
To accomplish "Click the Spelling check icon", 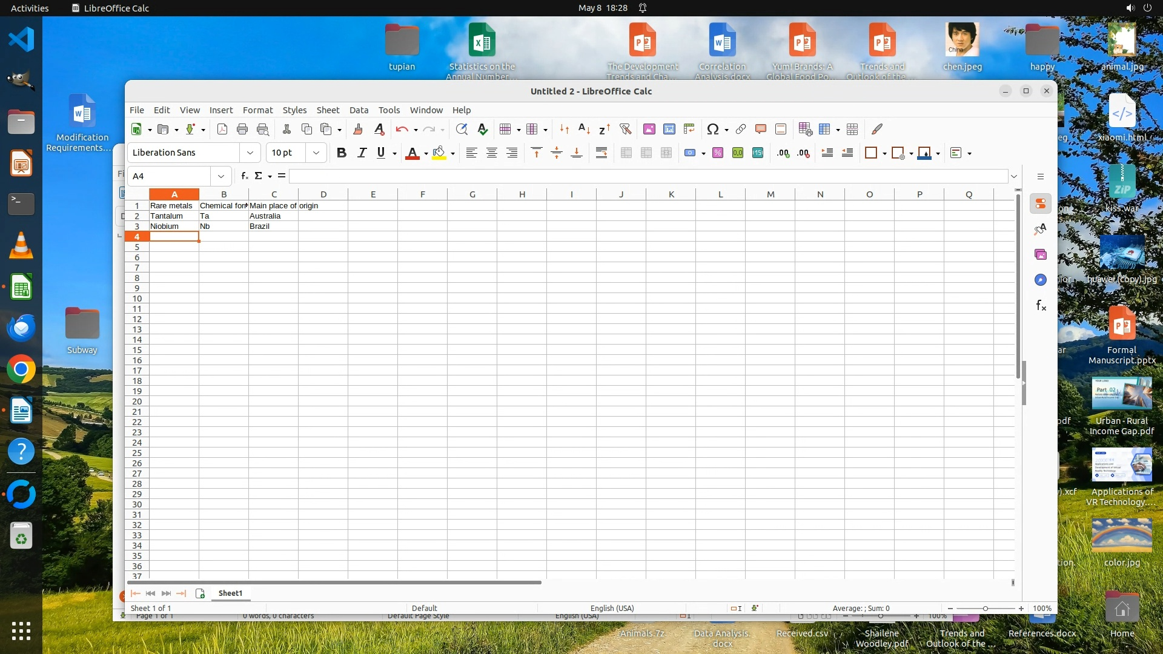I will [482, 129].
